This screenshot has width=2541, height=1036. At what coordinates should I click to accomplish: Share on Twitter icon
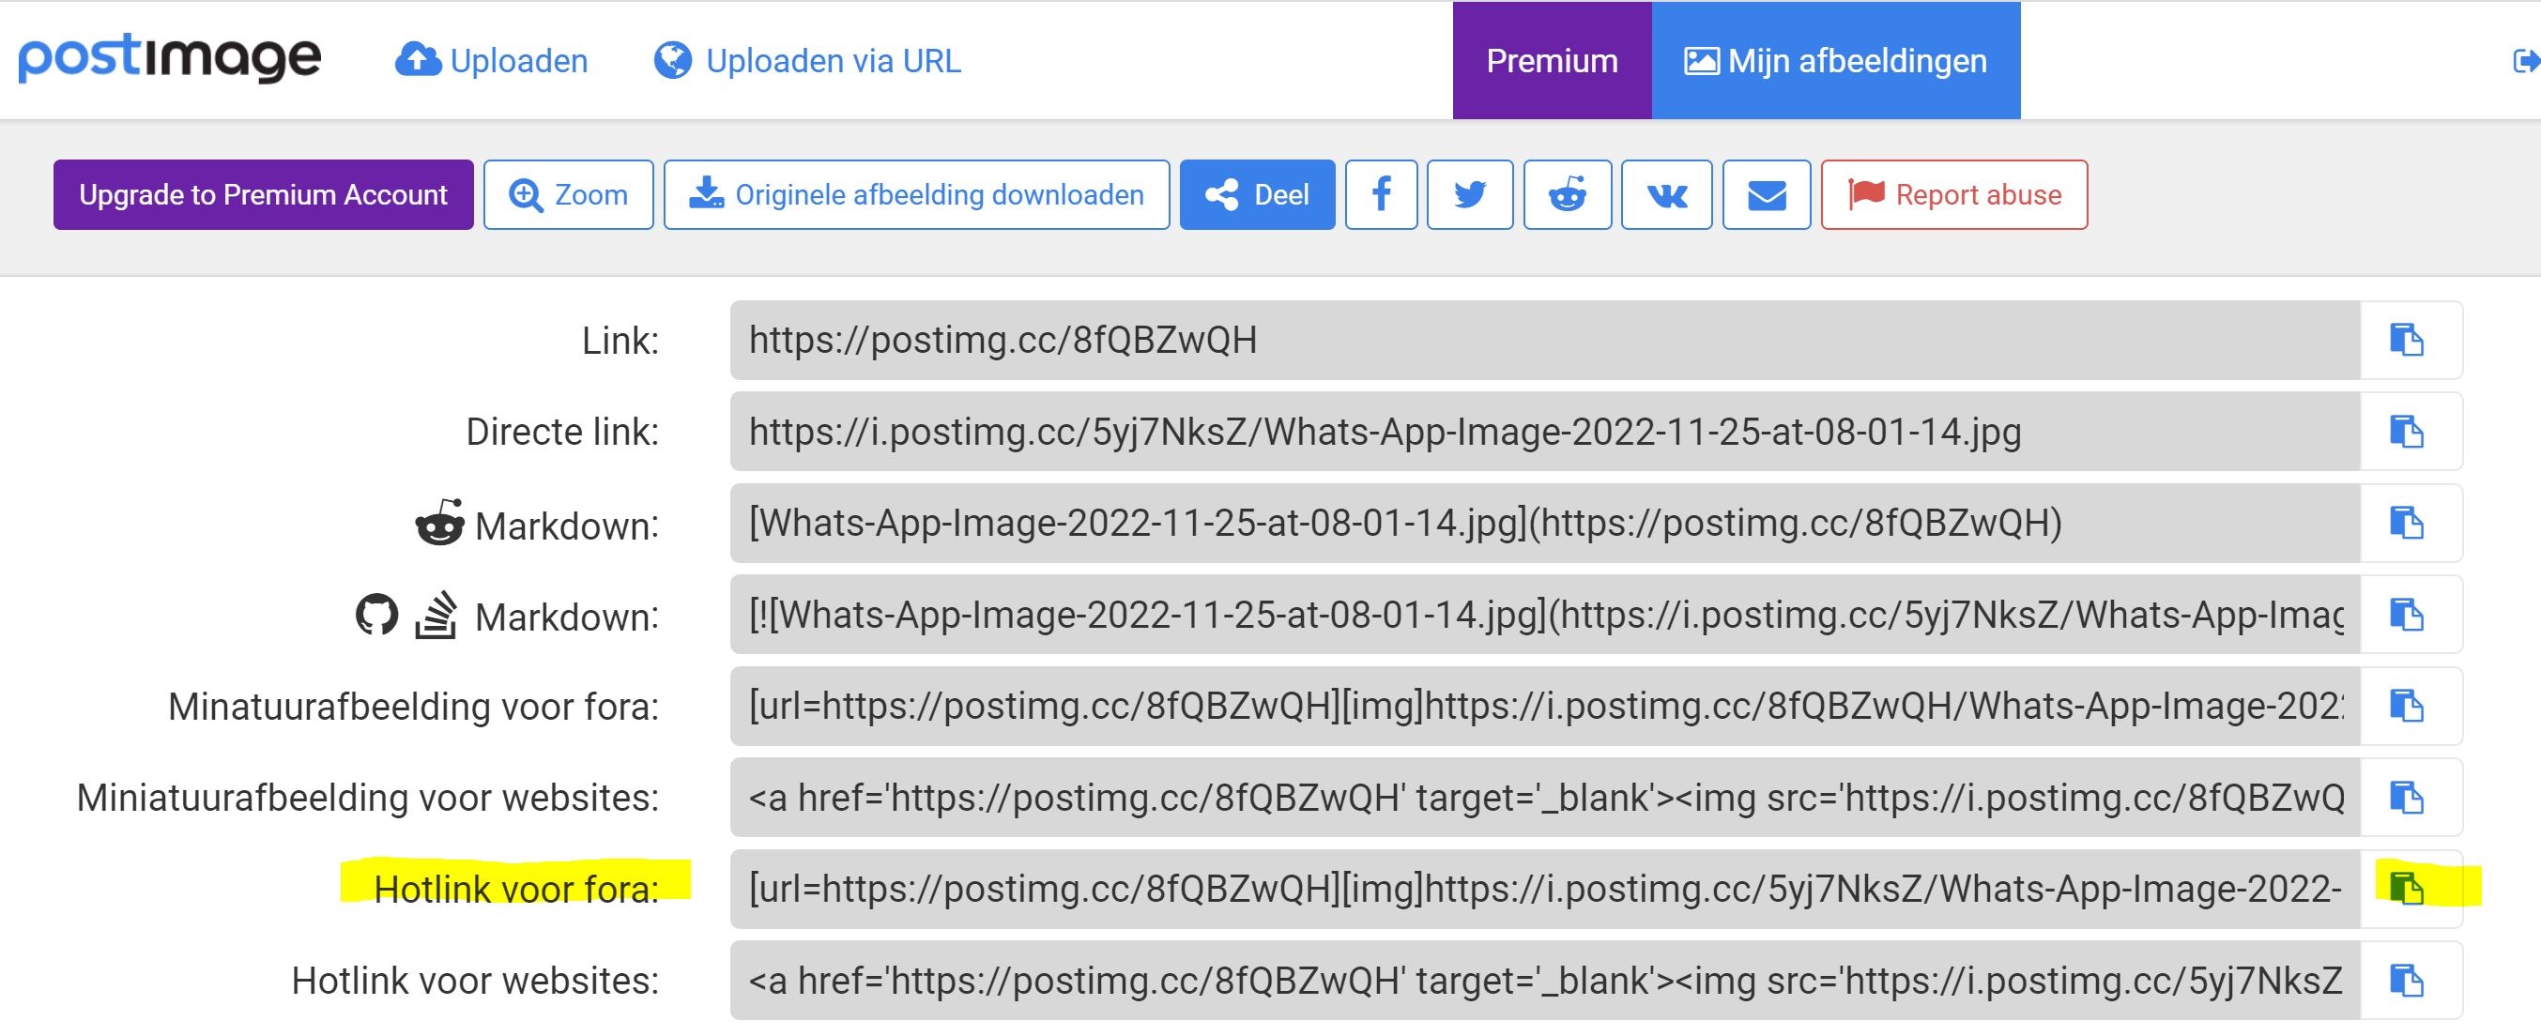coord(1470,195)
